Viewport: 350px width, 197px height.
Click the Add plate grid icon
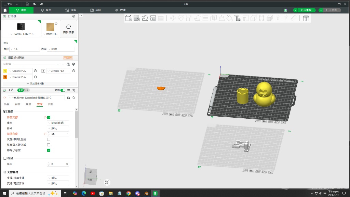[137, 18]
